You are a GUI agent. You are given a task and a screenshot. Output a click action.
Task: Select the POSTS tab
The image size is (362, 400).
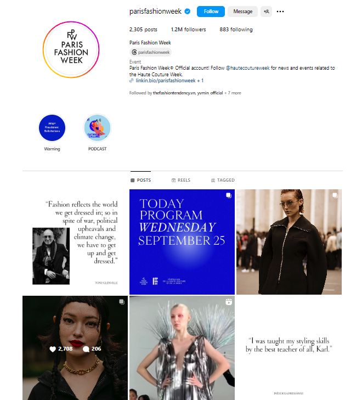click(141, 180)
